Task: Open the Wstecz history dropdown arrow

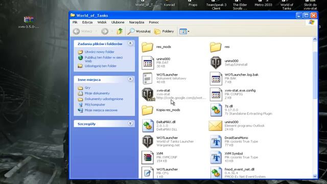Action: pyautogui.click(x=96, y=31)
